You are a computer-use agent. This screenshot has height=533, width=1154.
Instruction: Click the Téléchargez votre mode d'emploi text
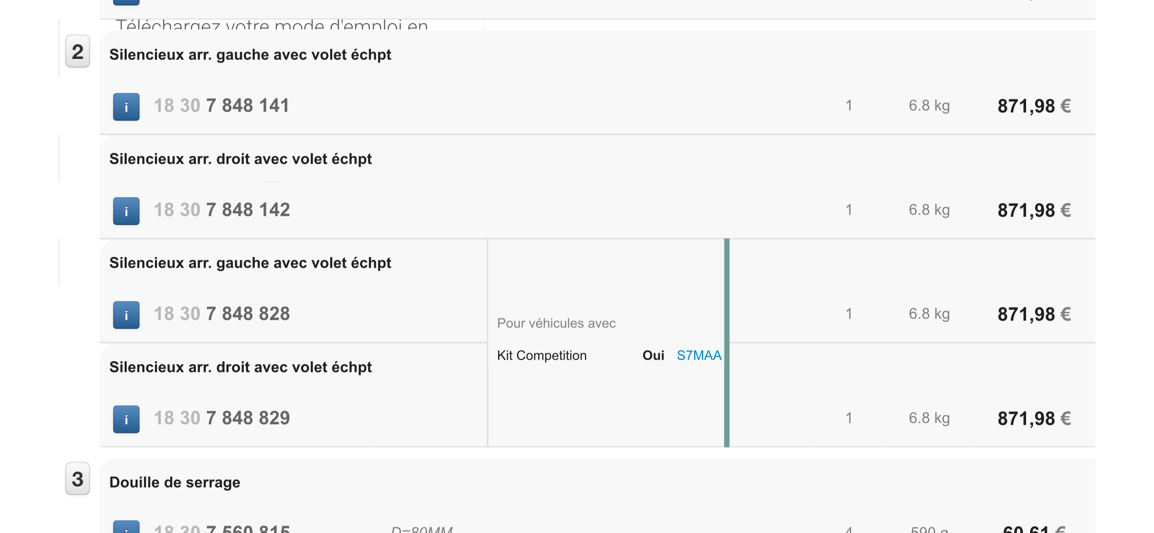(x=272, y=25)
